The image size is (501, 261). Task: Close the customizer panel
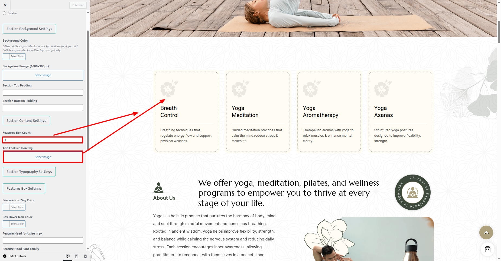pos(5,5)
